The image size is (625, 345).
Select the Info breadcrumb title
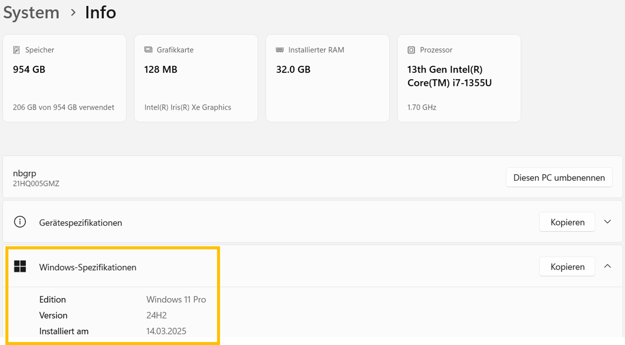pyautogui.click(x=100, y=13)
